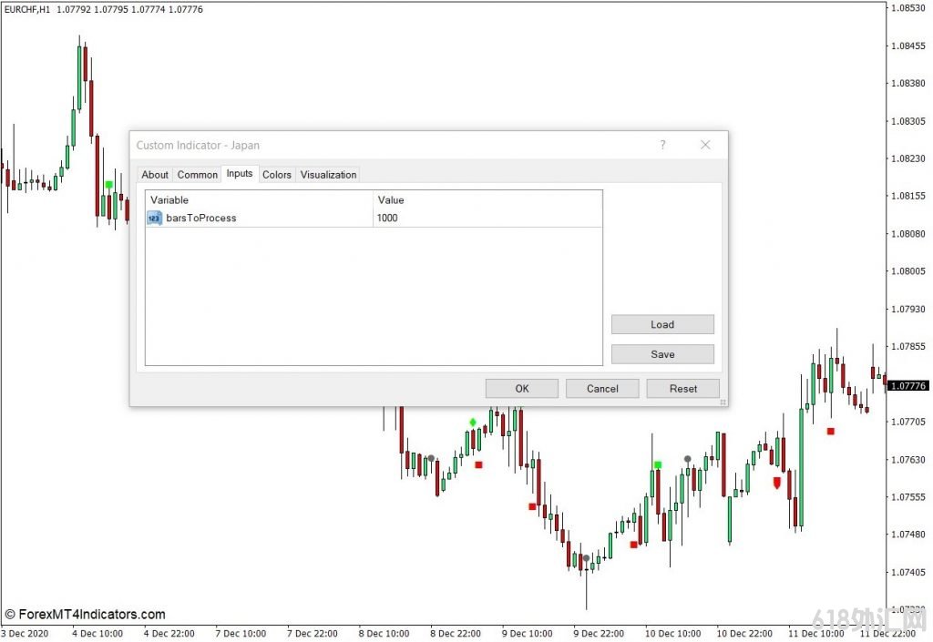The image size is (933, 642).
Task: Click the barsToProcess value 1000 cell
Action: tap(487, 218)
